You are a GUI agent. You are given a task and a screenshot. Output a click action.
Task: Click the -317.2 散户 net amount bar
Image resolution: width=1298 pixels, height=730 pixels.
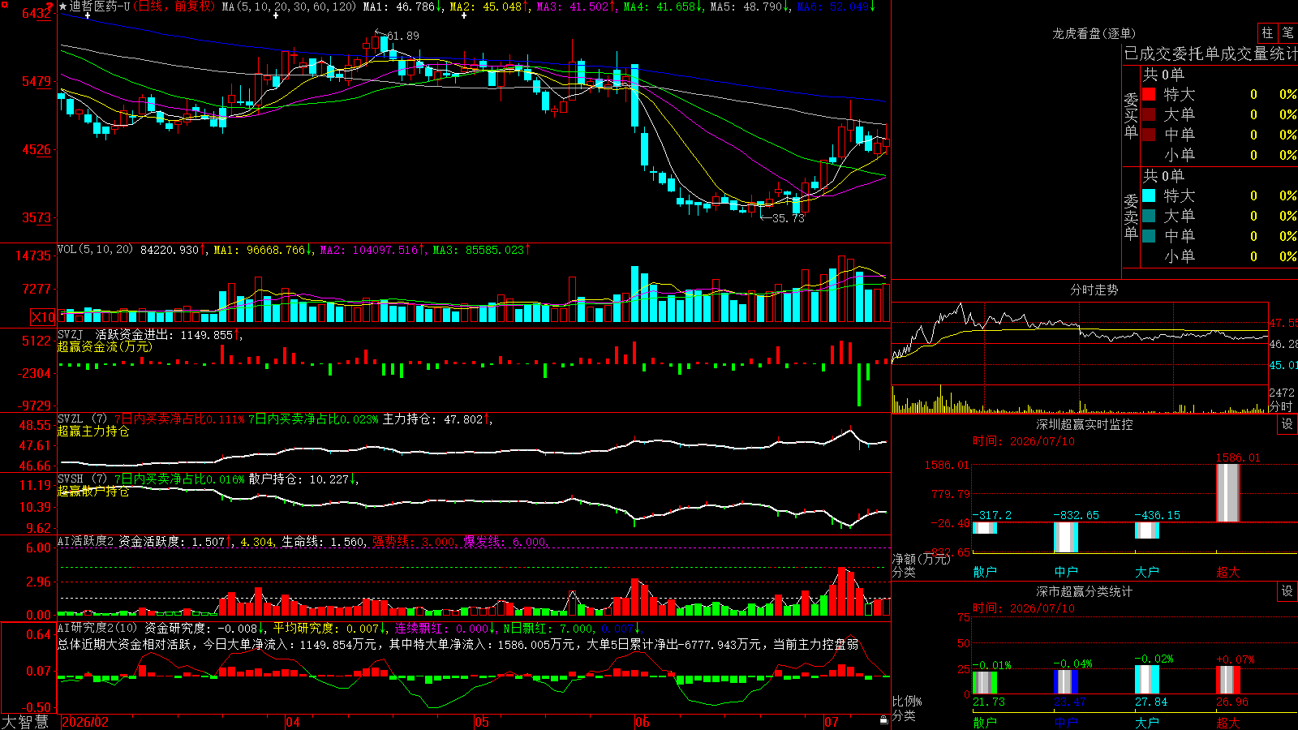[985, 528]
